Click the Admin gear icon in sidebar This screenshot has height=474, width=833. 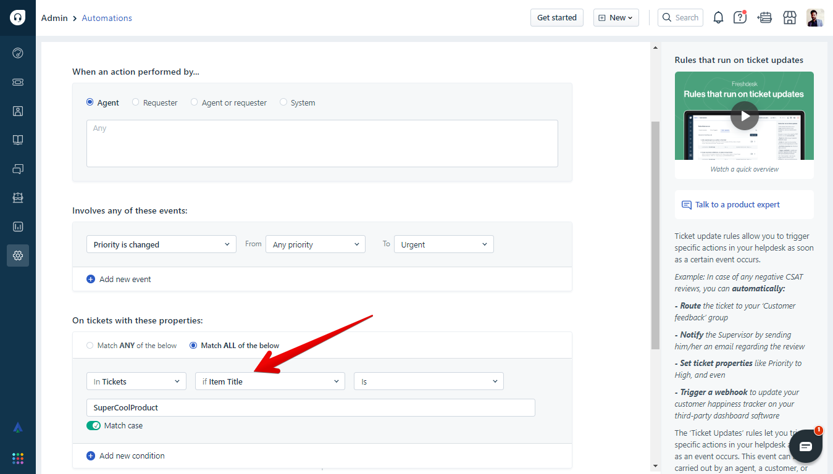coord(18,256)
